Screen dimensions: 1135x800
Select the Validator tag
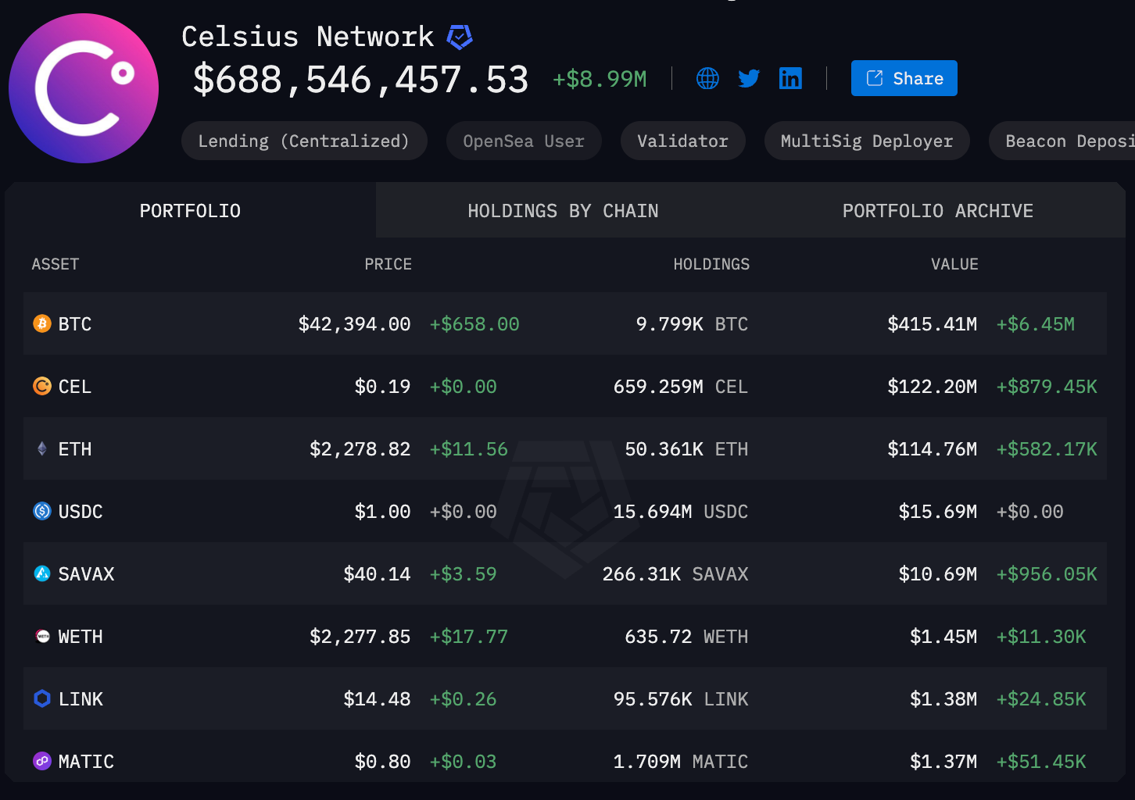(682, 141)
